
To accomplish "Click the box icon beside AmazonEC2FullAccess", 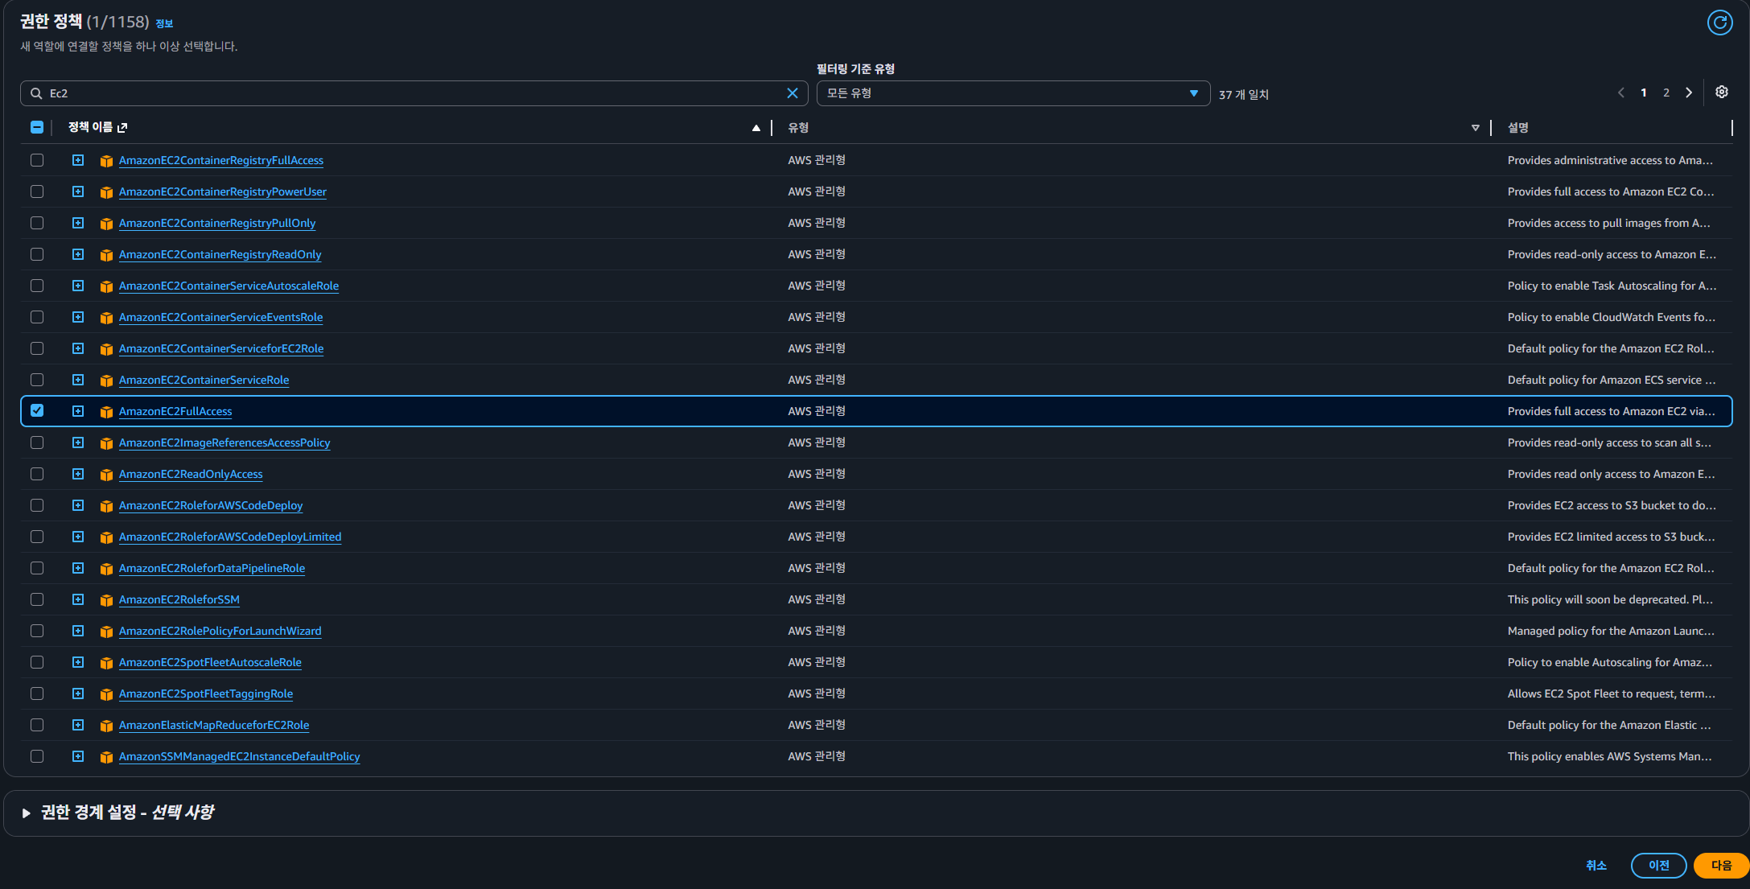I will tap(106, 412).
